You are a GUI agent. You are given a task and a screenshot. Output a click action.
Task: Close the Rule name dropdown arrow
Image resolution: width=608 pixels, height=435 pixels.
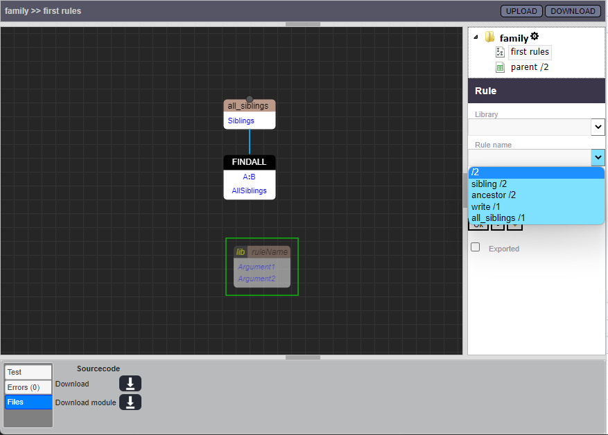[x=598, y=157]
